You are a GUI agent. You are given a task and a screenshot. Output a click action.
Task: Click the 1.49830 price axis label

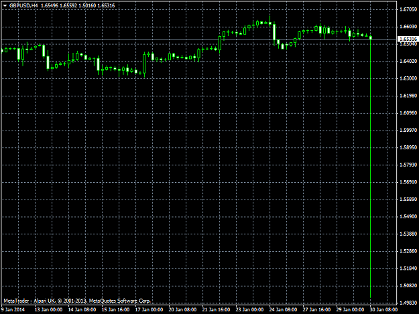(x=408, y=303)
